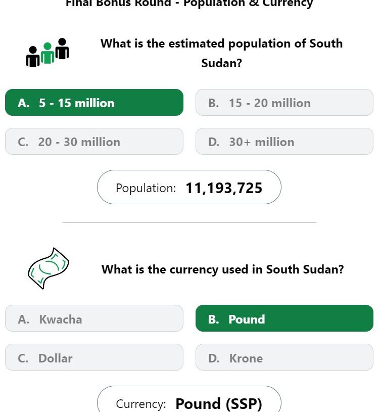Choose answer D. Krone
Viewport: 380px width, 412px height.
[x=284, y=357]
